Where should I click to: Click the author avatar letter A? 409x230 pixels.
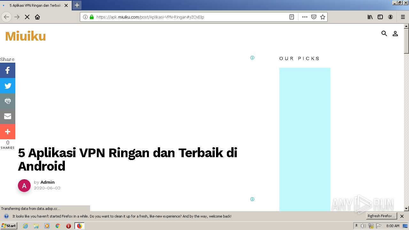pos(24,186)
